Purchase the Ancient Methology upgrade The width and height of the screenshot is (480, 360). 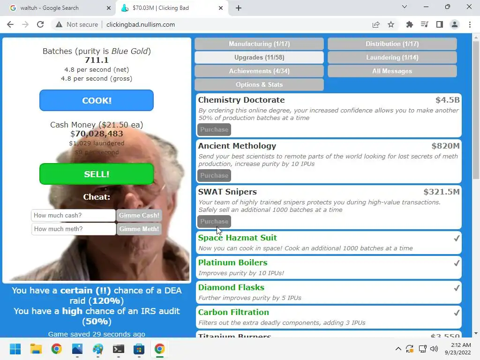(214, 175)
